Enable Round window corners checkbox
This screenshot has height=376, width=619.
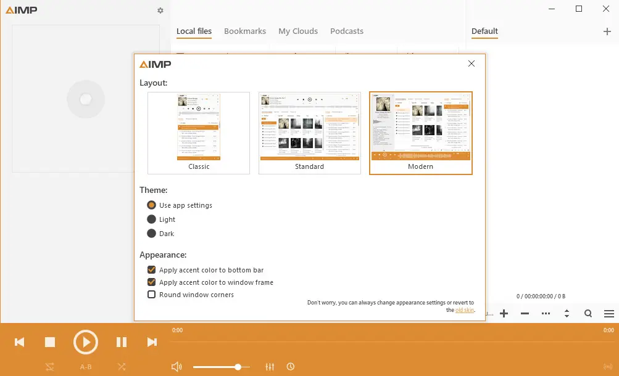(x=151, y=295)
